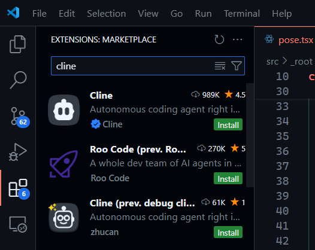Viewport: 315px width, 250px height.
Task: Refresh the extensions marketplace list
Action: (219, 39)
